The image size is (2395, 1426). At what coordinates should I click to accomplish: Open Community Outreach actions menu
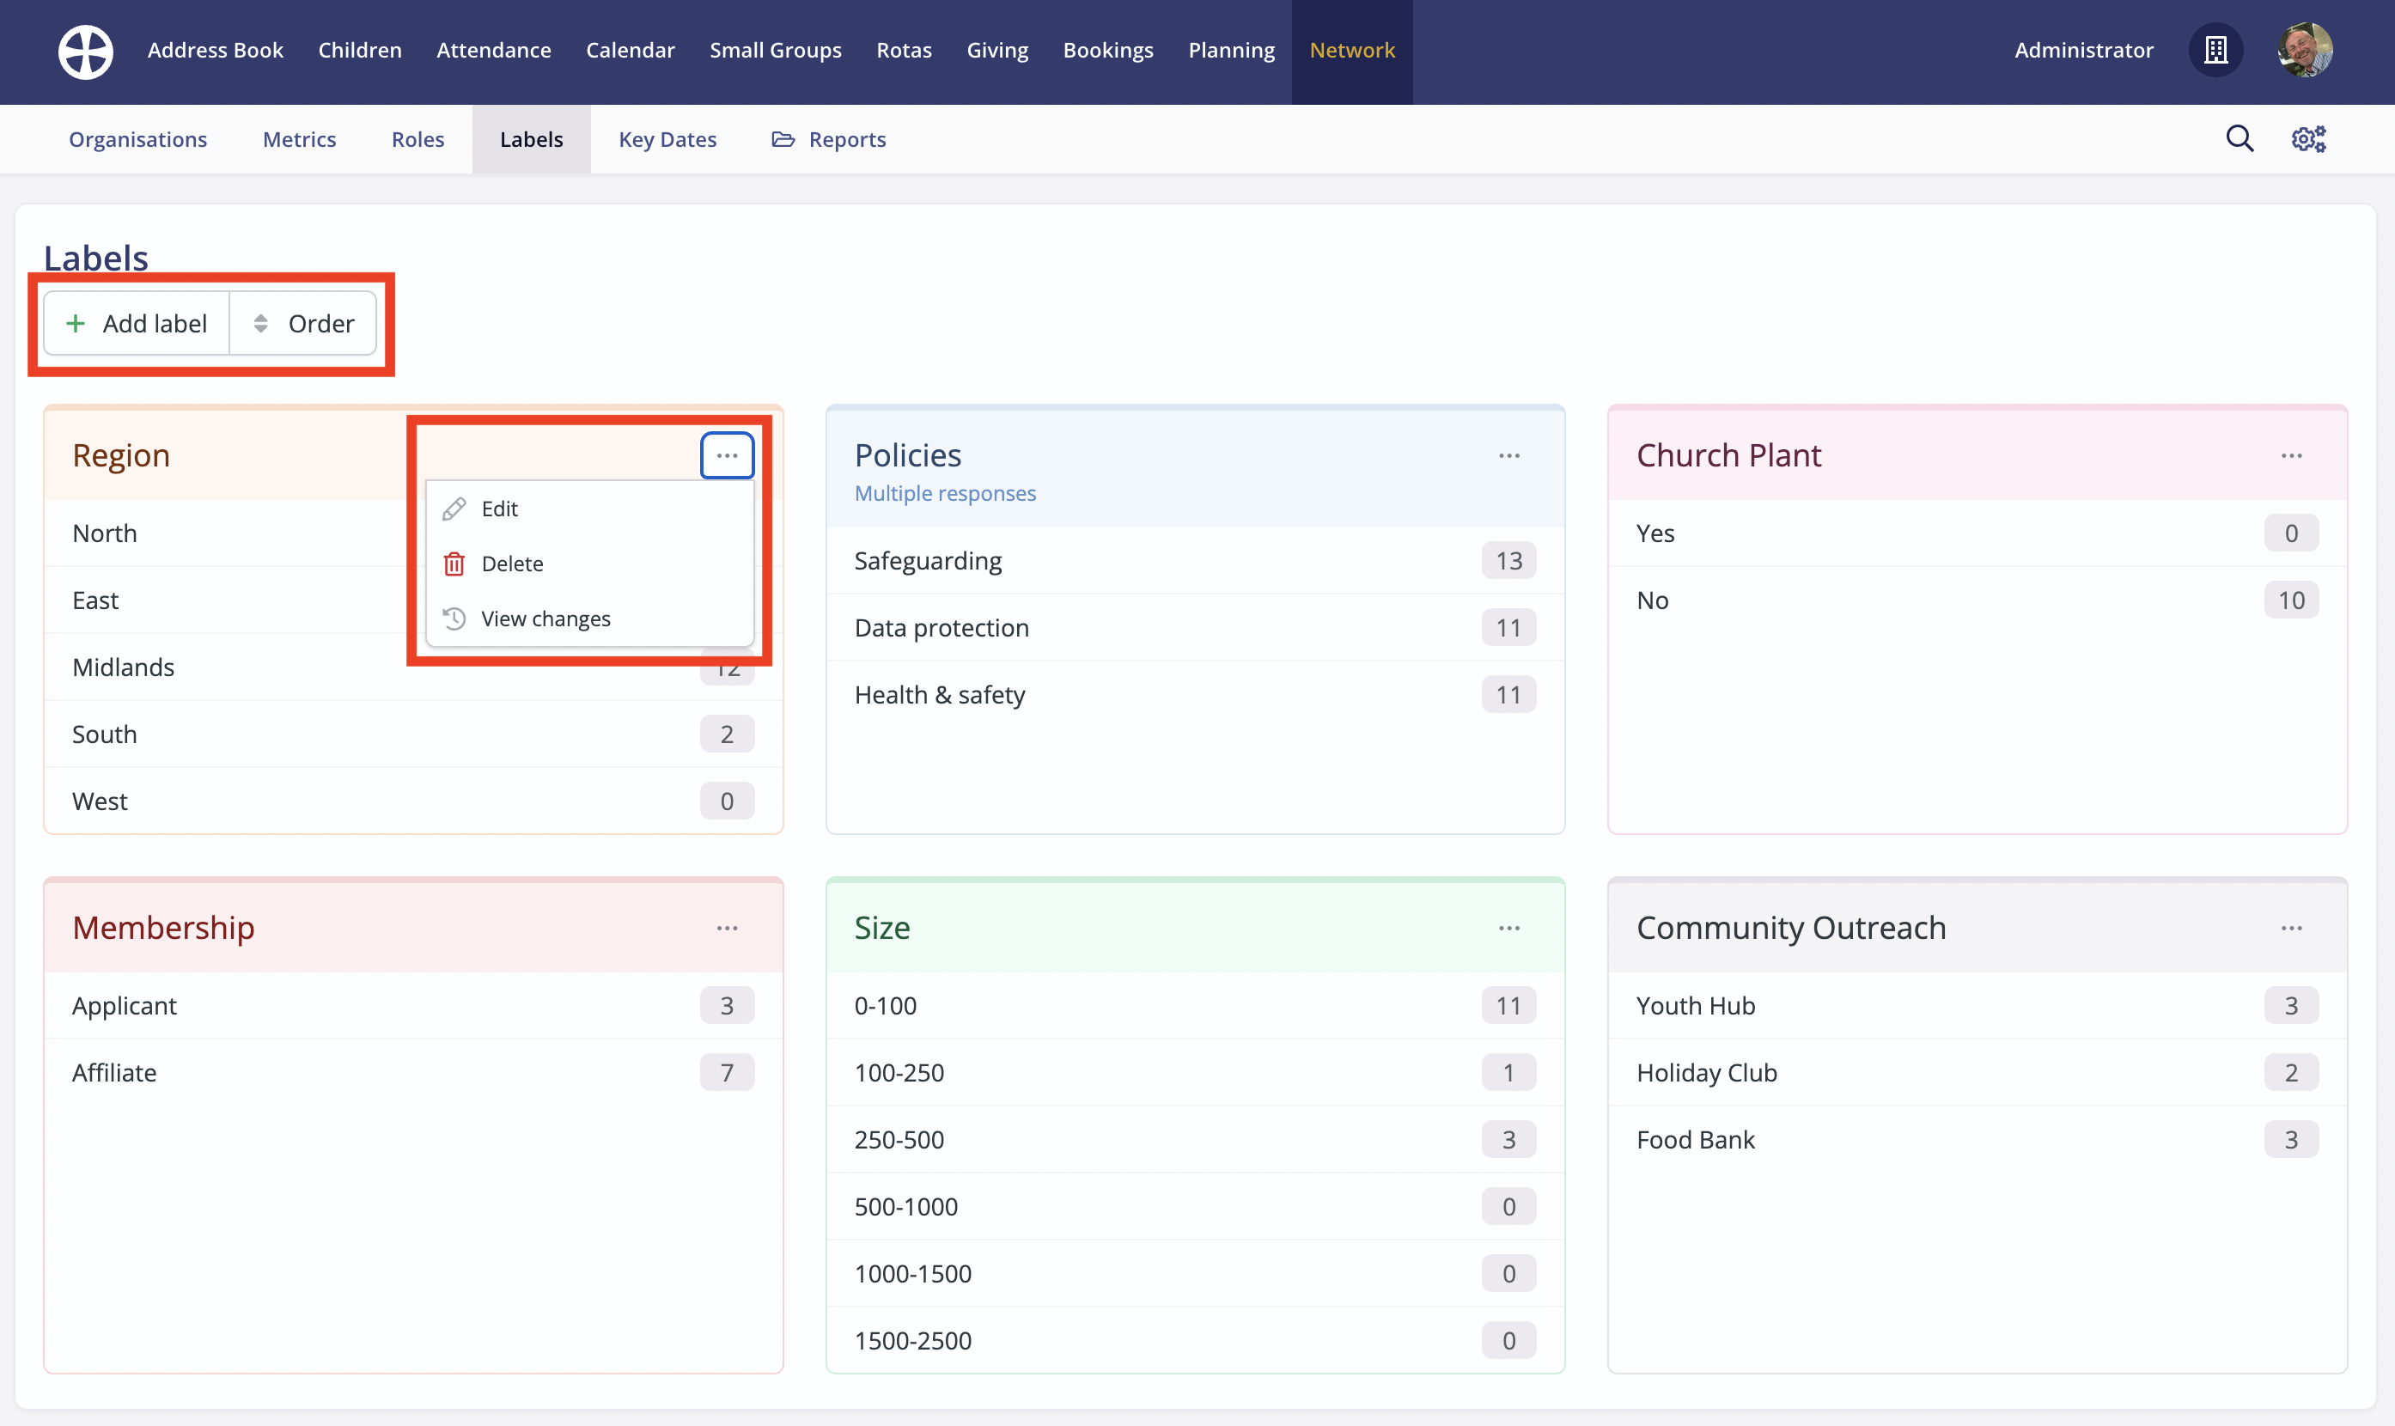[2290, 929]
